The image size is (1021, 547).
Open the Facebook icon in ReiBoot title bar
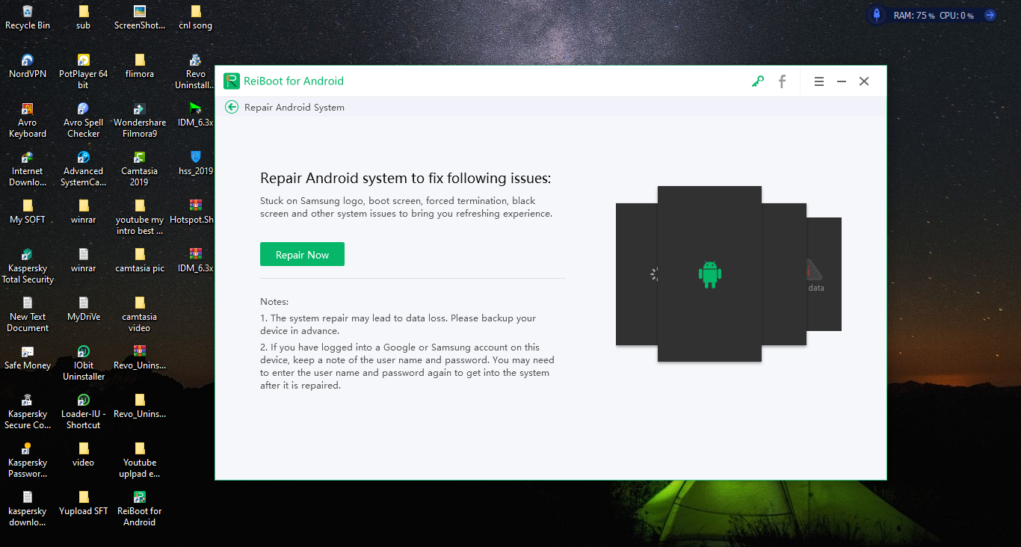[x=782, y=81]
